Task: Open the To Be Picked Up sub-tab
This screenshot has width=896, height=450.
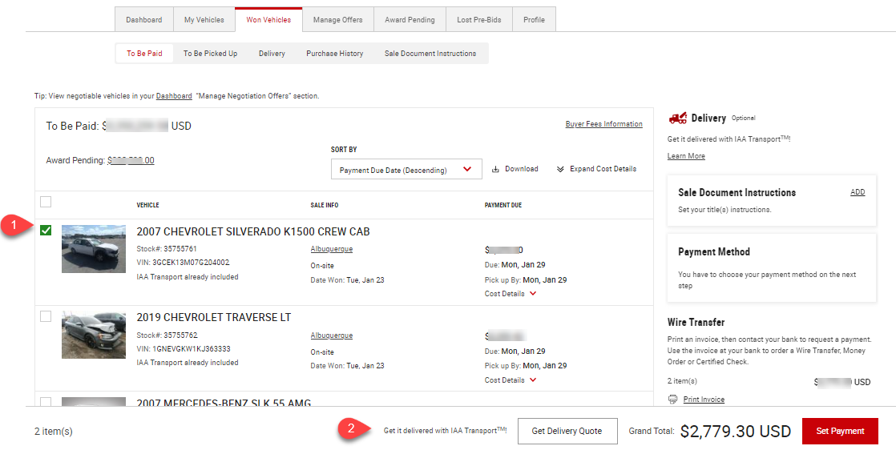Action: click(210, 53)
